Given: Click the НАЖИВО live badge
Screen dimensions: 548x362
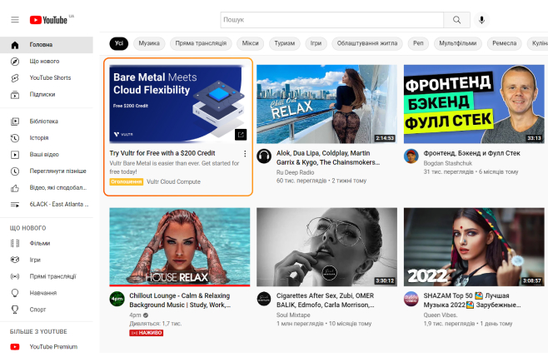Looking at the screenshot, I should pyautogui.click(x=146, y=333).
